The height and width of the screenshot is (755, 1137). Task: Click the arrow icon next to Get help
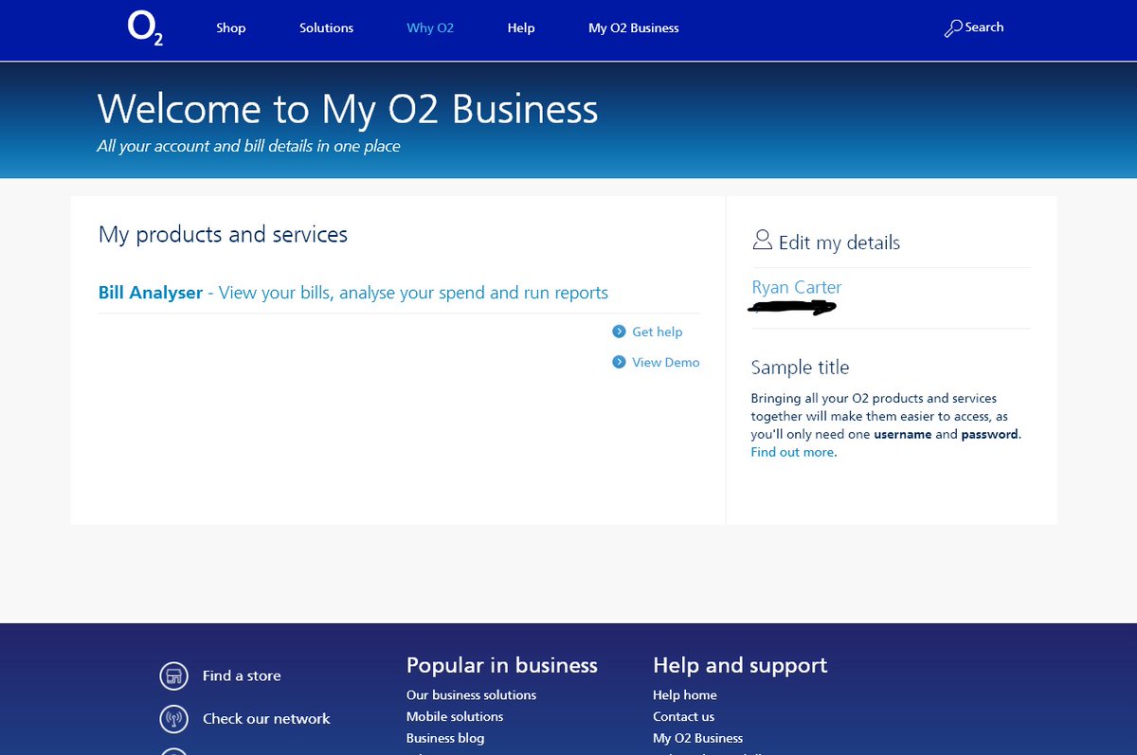click(619, 332)
